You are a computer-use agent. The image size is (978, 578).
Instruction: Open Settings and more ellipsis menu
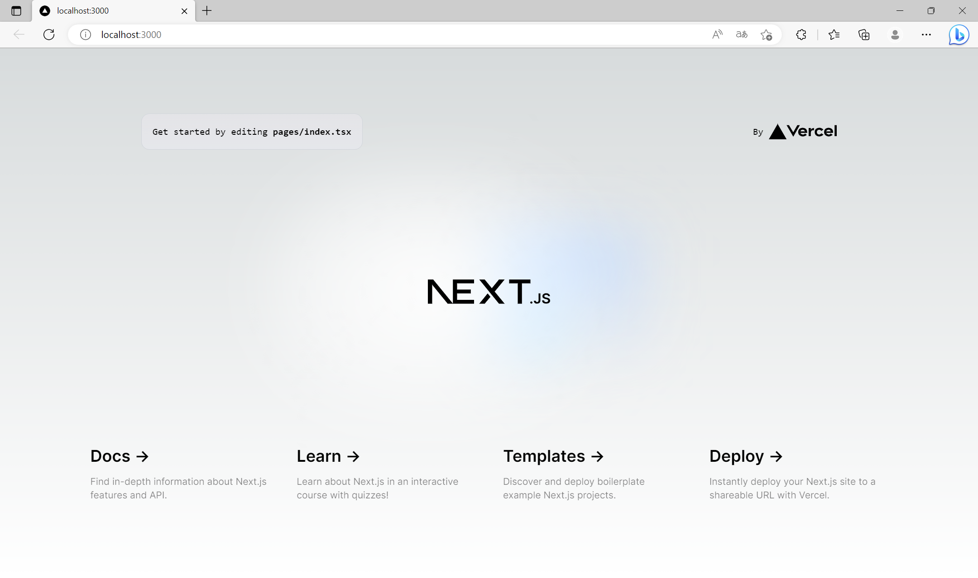(926, 34)
